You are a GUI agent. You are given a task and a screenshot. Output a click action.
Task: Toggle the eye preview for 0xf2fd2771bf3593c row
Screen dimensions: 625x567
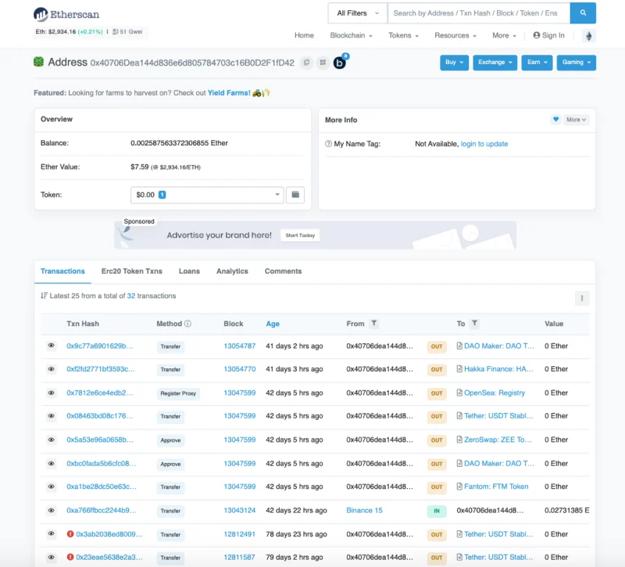(51, 369)
